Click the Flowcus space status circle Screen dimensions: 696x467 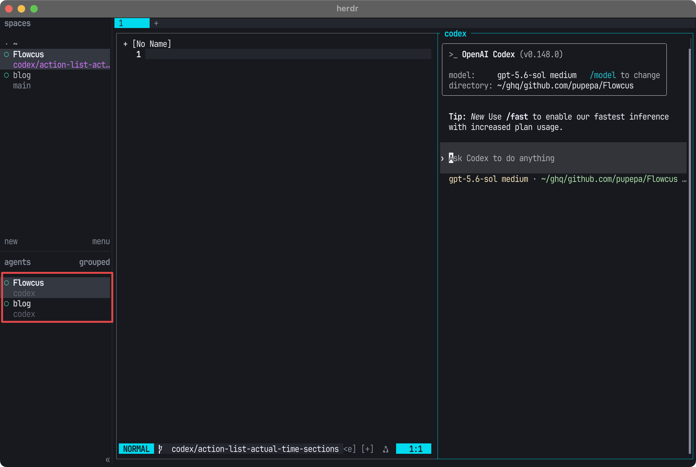point(6,54)
